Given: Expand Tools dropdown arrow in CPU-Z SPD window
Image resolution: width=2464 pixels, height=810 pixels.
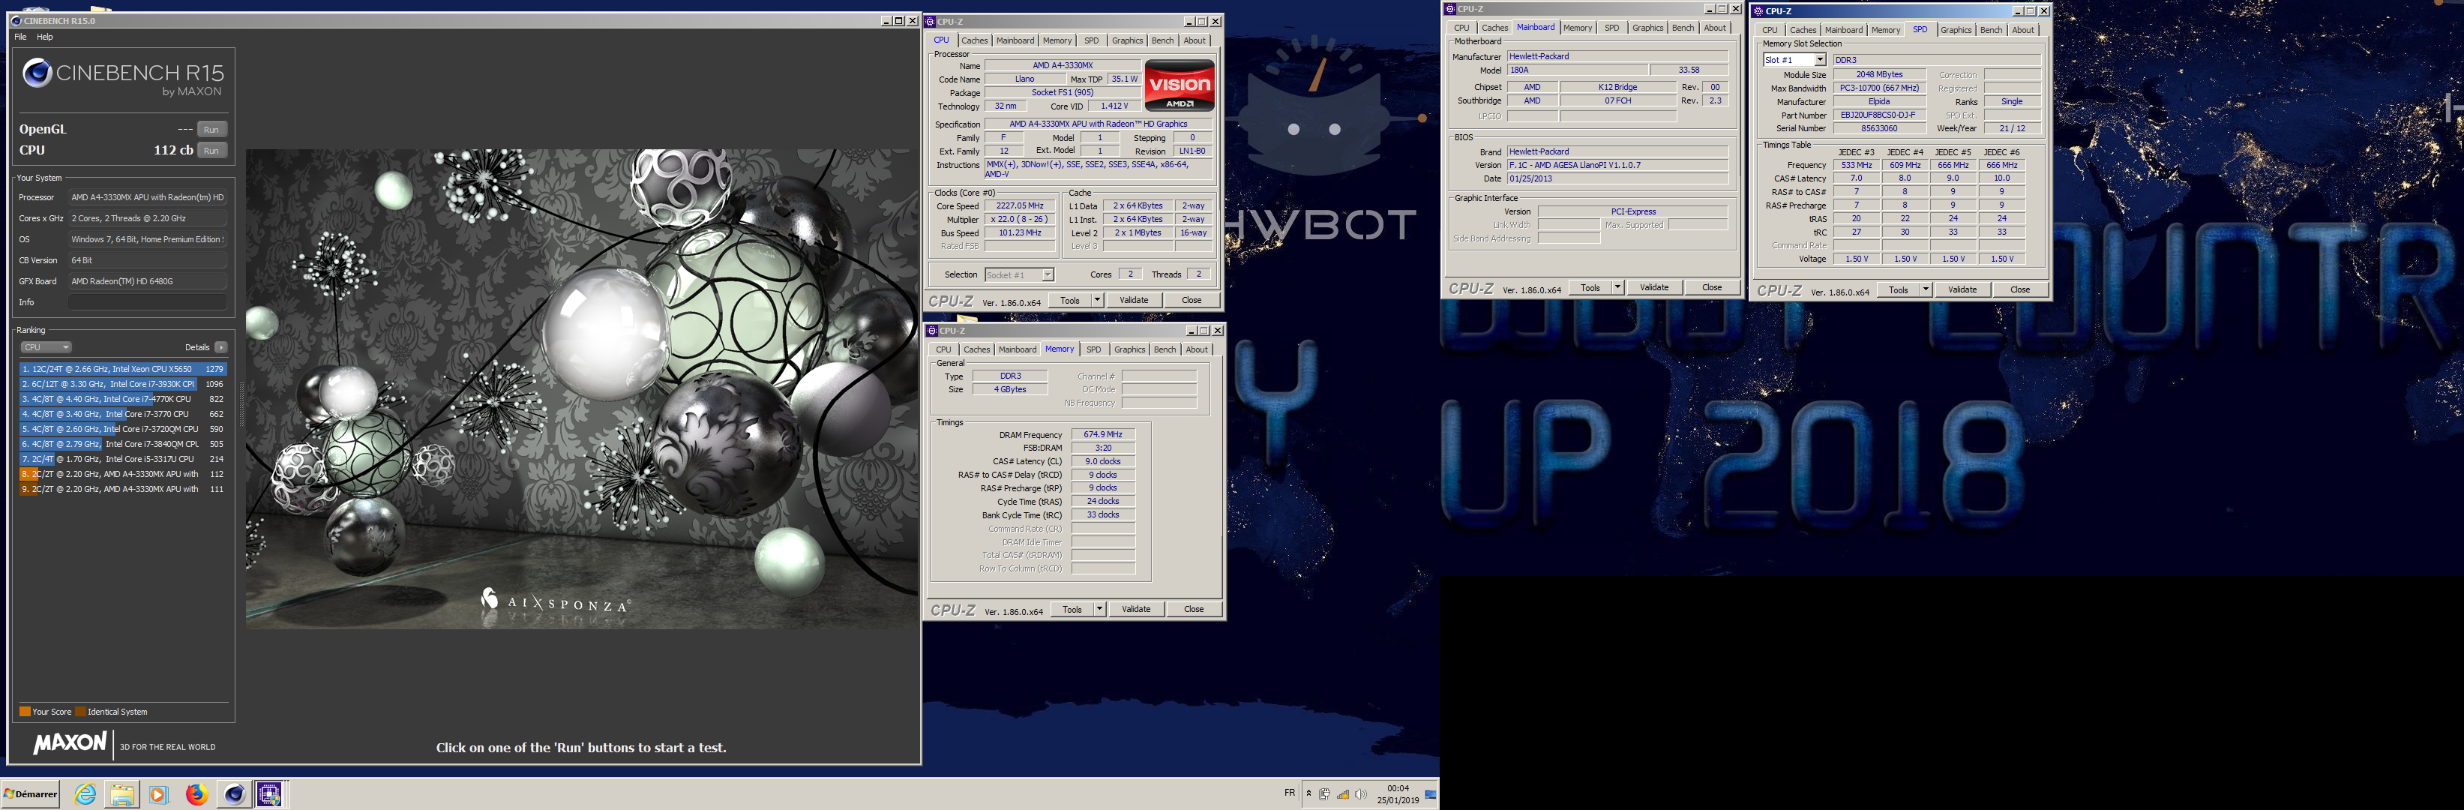Looking at the screenshot, I should pyautogui.click(x=1926, y=289).
